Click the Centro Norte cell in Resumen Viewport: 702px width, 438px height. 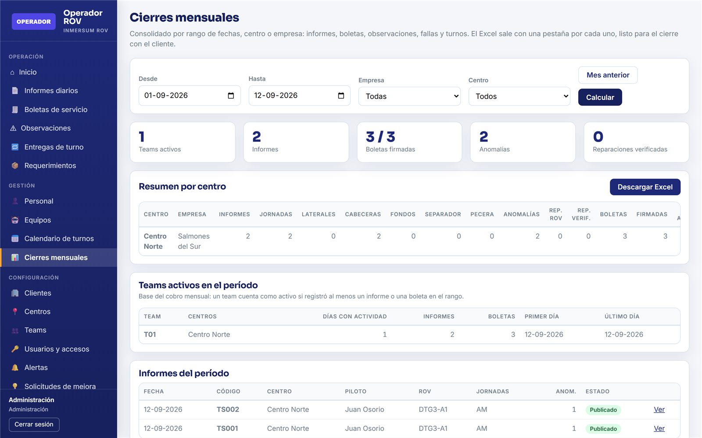[x=155, y=241]
